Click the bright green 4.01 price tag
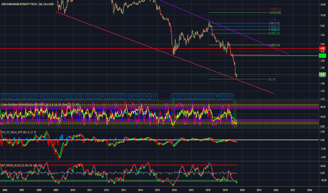 322,55
